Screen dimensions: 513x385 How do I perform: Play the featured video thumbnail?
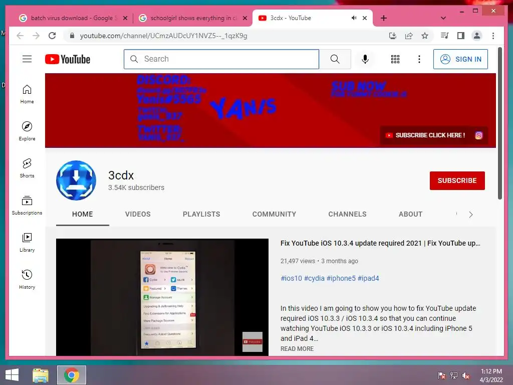(x=162, y=297)
